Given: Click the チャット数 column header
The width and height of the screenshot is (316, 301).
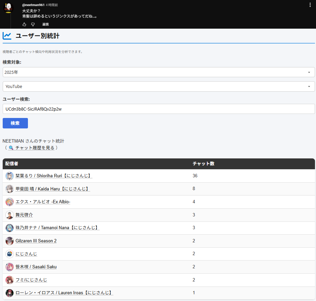Looking at the screenshot, I should (x=203, y=164).
